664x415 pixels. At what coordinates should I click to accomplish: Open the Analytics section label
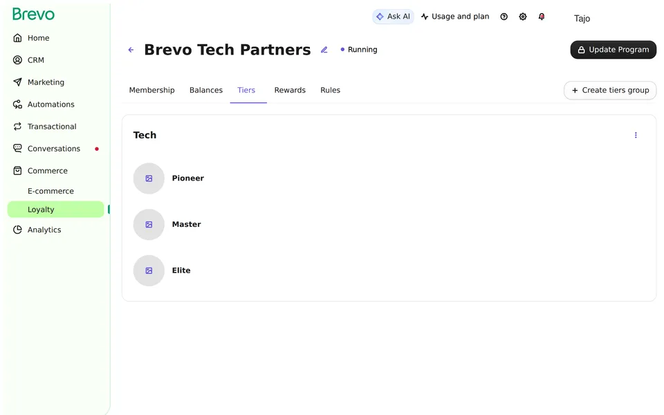click(44, 230)
